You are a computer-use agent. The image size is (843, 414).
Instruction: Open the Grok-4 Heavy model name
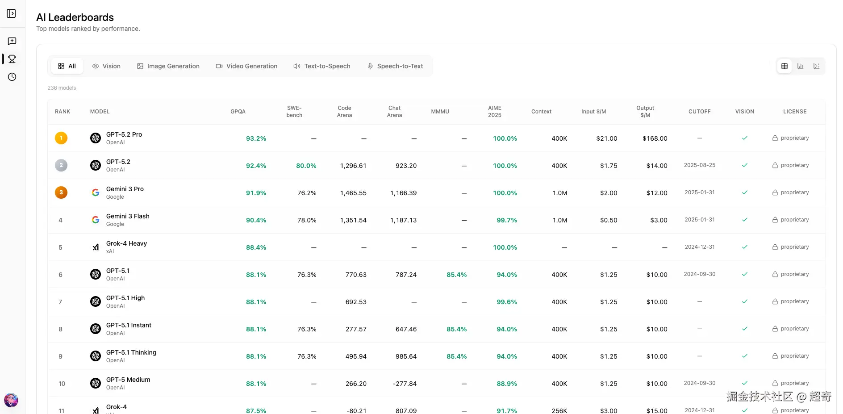pyautogui.click(x=126, y=243)
